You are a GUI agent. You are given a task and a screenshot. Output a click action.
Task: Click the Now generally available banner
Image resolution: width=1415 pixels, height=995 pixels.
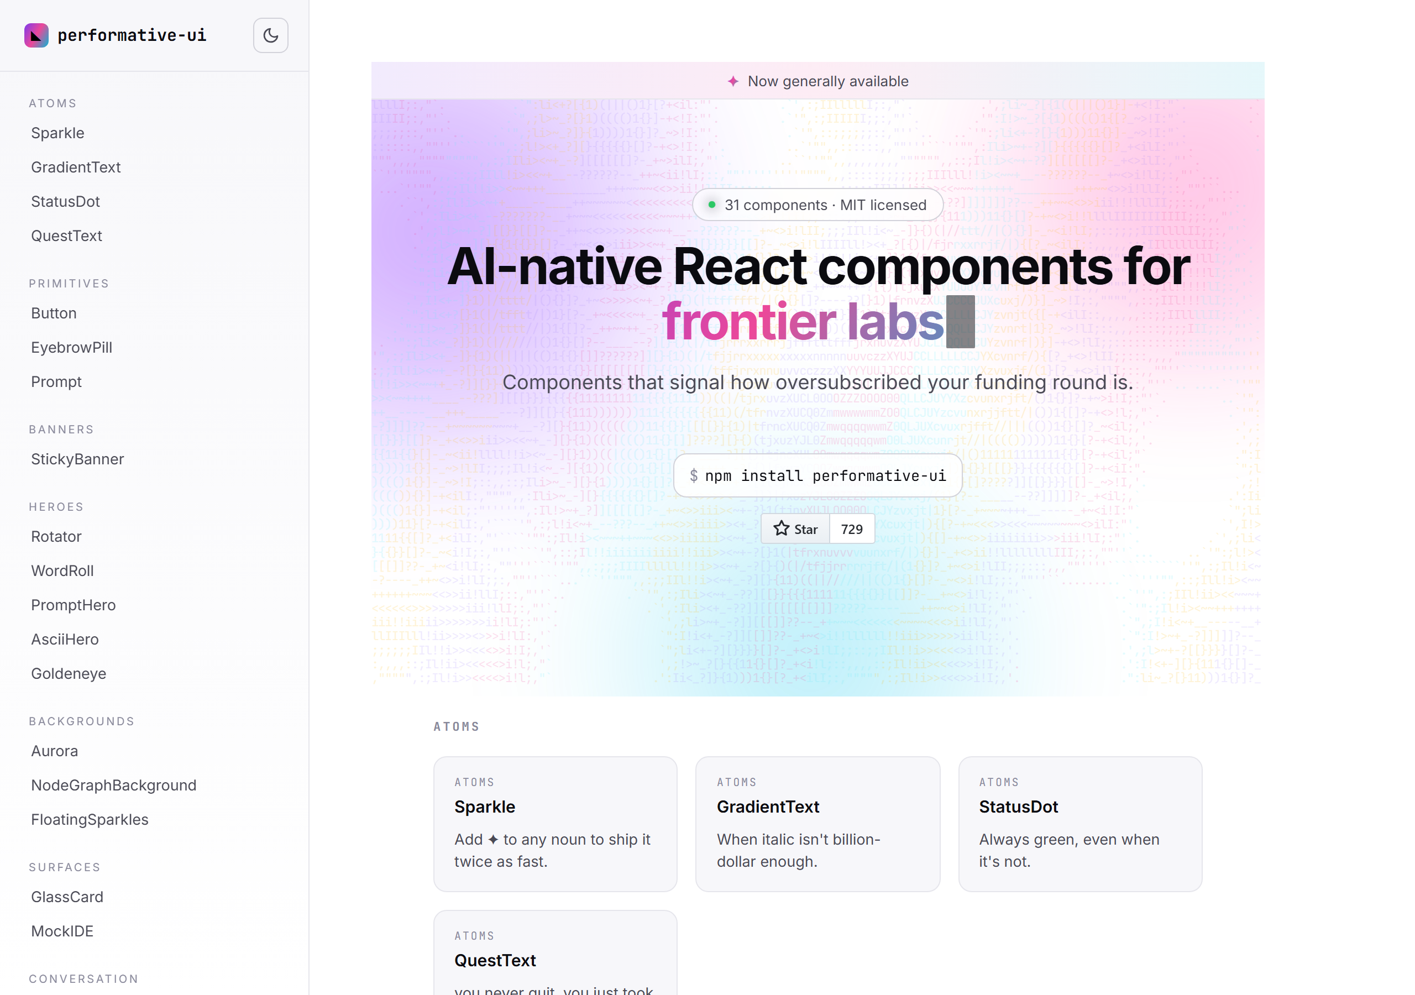coord(818,81)
